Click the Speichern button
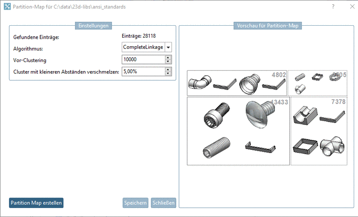The height and width of the screenshot is (217, 358). (136, 203)
